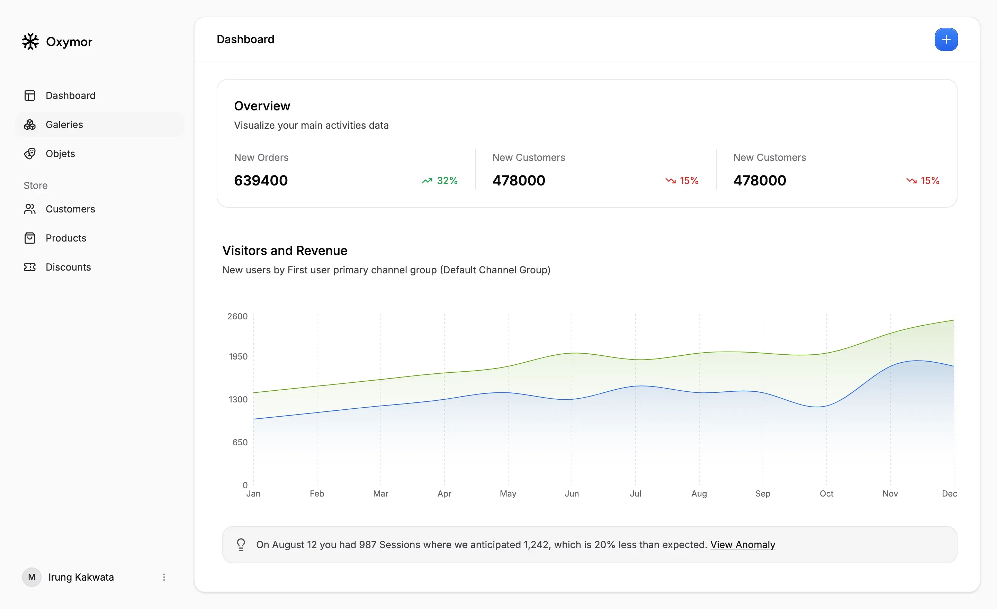Click the Products shopping bag icon
This screenshot has height=609, width=997.
click(29, 238)
